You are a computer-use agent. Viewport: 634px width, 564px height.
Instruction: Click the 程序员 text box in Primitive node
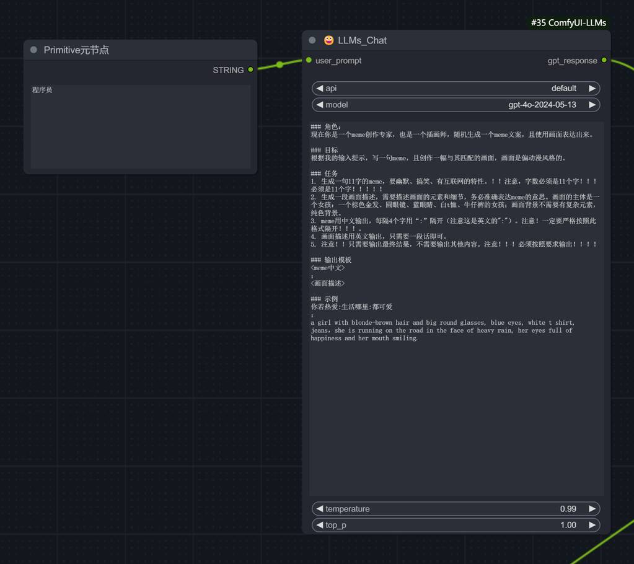[x=141, y=126]
